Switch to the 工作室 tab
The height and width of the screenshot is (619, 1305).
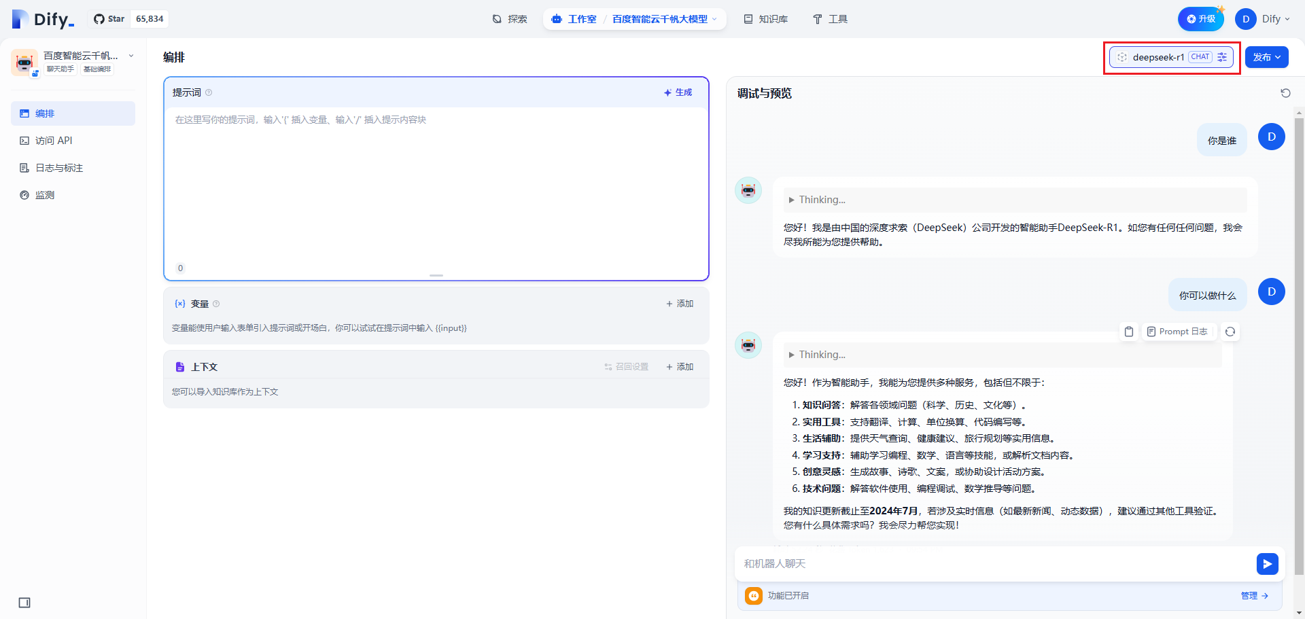click(574, 19)
